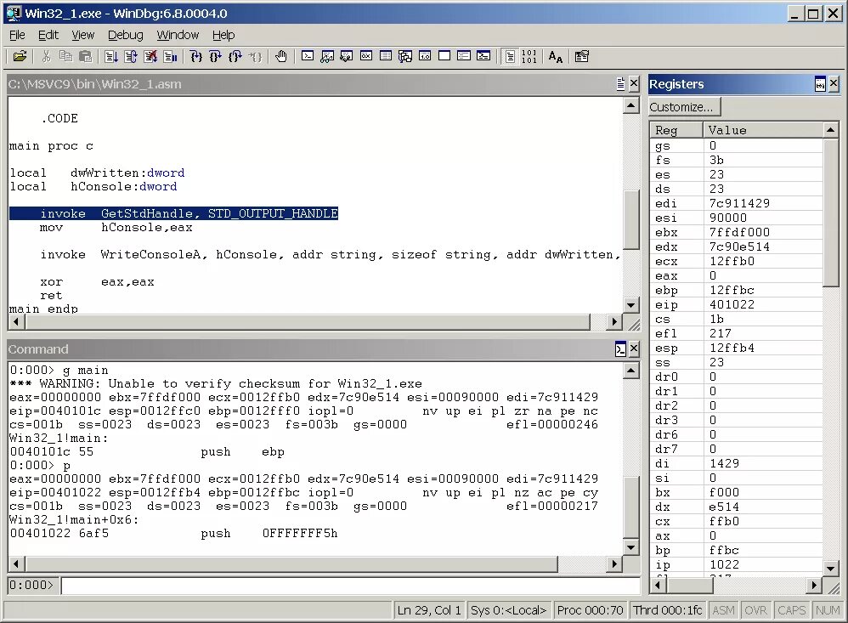The image size is (848, 623).
Task: Click the Customize button in Registers panel
Action: click(683, 106)
